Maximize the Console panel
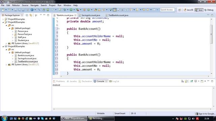The height and width of the screenshot is (121, 216). (x=212, y=81)
